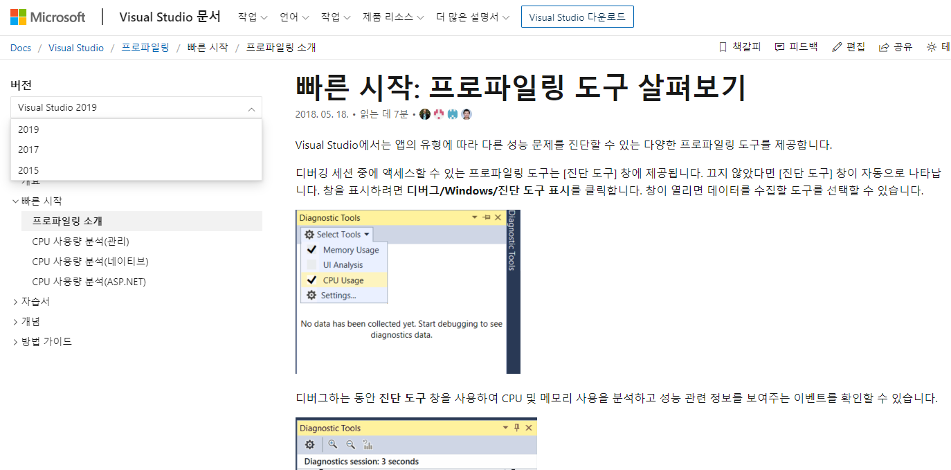Screen dimensions: 951x470
Task: Open CPU 사용량 분석(네이티브) page
Action: 91,261
